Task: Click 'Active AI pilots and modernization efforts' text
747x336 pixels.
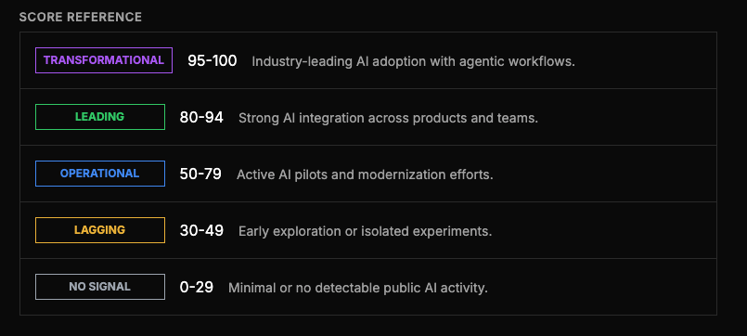Action: [x=365, y=174]
